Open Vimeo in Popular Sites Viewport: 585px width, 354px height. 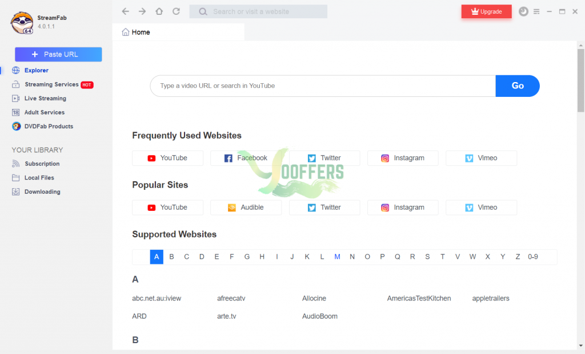coord(481,207)
